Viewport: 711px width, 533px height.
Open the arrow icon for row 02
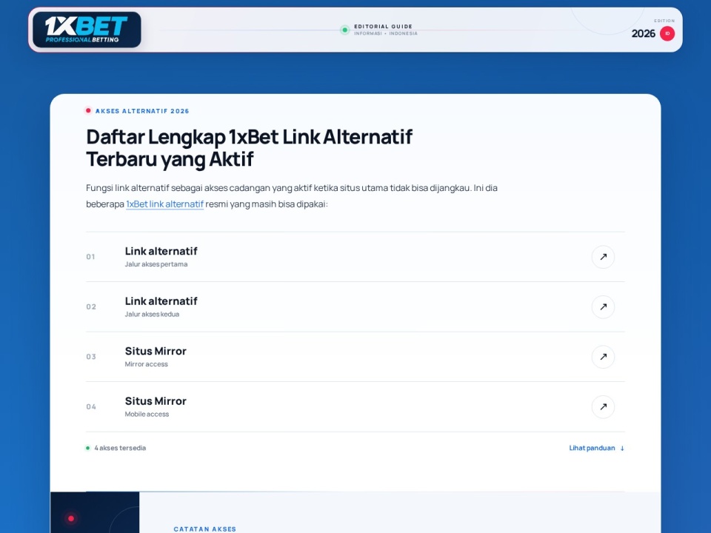[x=603, y=306]
